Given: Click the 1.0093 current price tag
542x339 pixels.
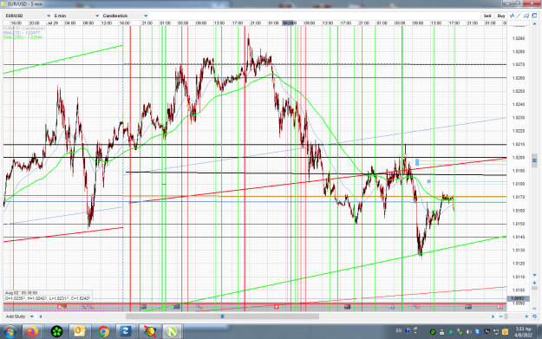Looking at the screenshot, I should point(517,298).
